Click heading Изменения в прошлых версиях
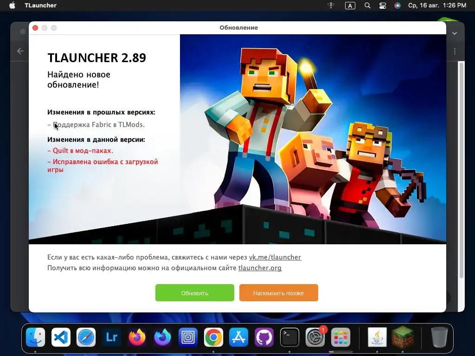This screenshot has width=475, height=356. coord(101,112)
